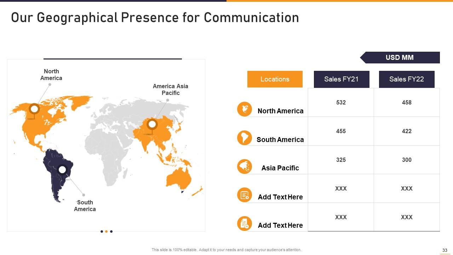Viewport: 453px width, 255px height.
Task: Click the North America globe icon
Action: coord(245,109)
